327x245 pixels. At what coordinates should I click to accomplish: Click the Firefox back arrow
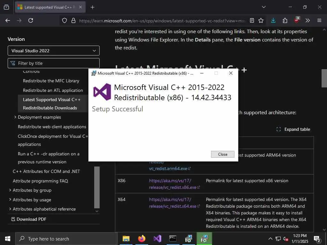click(8, 20)
